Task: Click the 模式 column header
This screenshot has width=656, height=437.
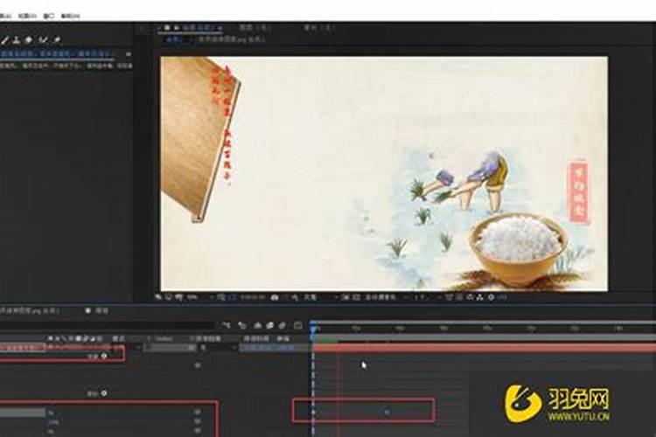Action: [118, 338]
